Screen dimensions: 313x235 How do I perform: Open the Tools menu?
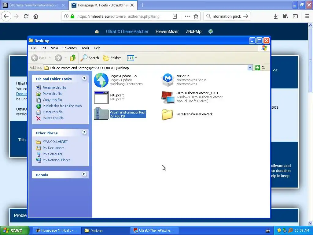tap(85, 48)
